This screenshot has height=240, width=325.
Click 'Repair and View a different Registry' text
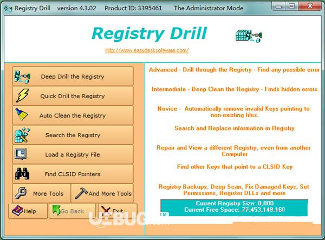click(x=233, y=151)
